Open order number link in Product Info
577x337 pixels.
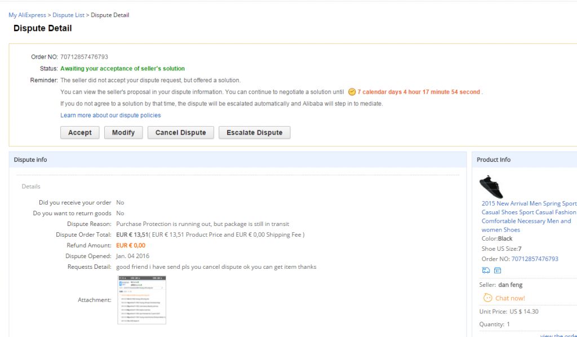pyautogui.click(x=535, y=259)
